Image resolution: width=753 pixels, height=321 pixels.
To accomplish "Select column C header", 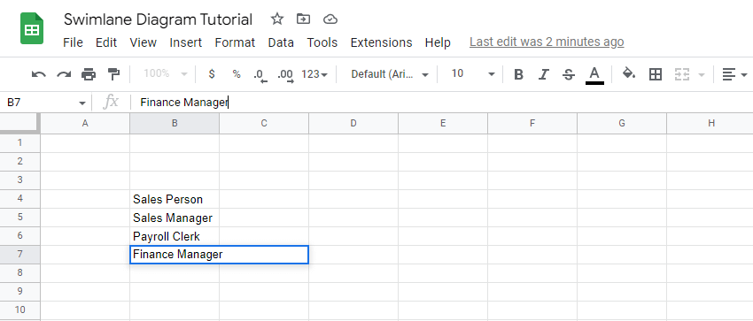I will pyautogui.click(x=264, y=123).
